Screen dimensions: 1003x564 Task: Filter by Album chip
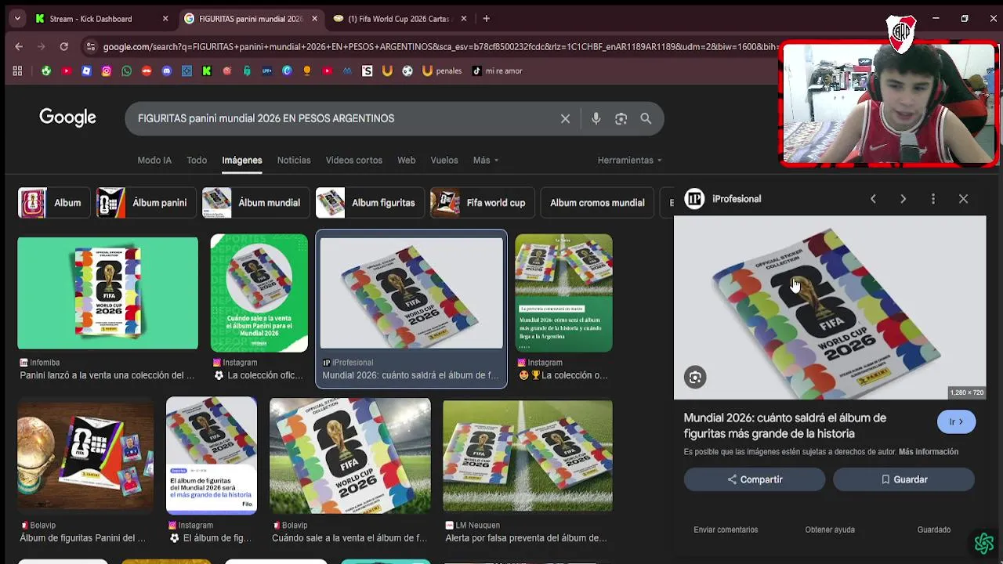point(53,203)
